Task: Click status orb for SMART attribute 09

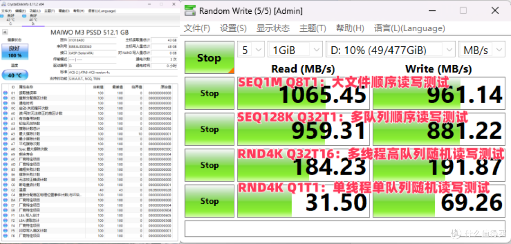Action: point(5,103)
